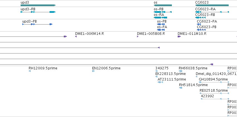Click the os-PA coding feature
237x117 pixels.
161,30
